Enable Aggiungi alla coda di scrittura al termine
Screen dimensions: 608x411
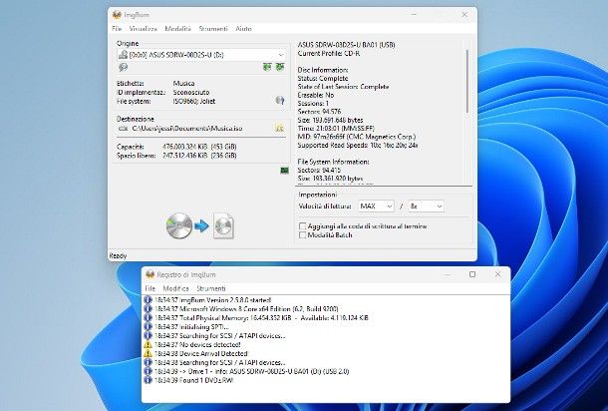click(x=302, y=225)
